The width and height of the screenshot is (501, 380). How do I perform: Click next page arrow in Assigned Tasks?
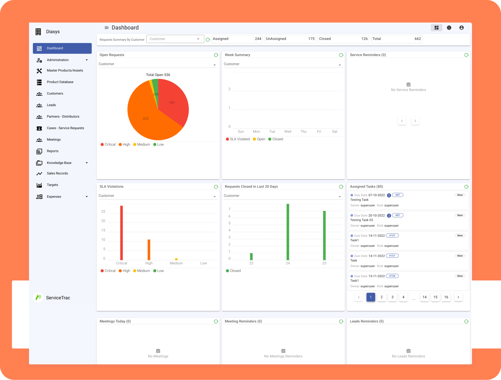(458, 297)
